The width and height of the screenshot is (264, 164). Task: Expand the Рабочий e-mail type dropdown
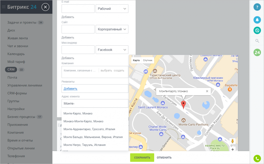point(112,9)
